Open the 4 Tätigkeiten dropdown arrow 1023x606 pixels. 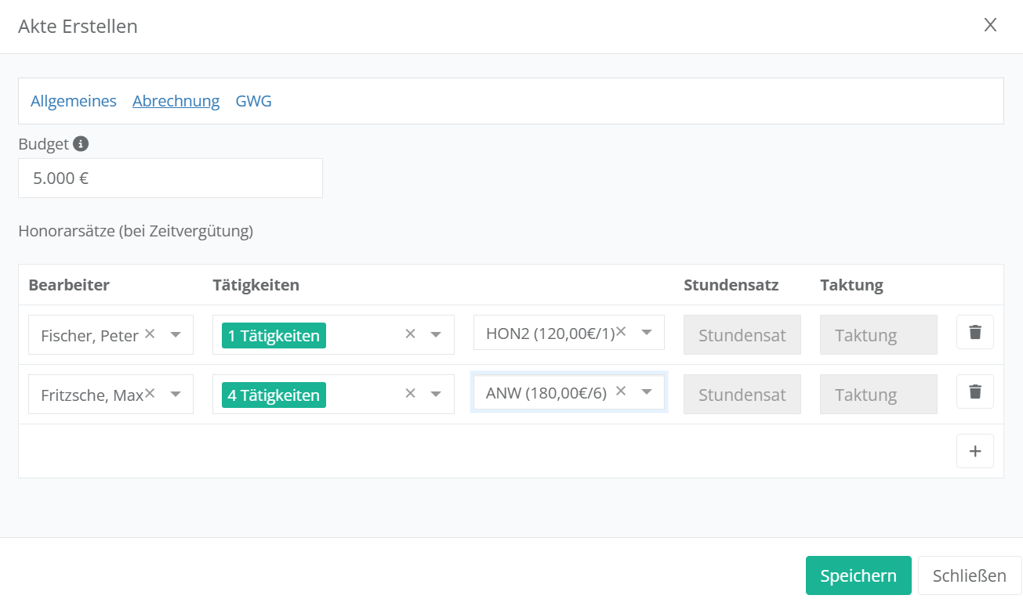pos(437,395)
